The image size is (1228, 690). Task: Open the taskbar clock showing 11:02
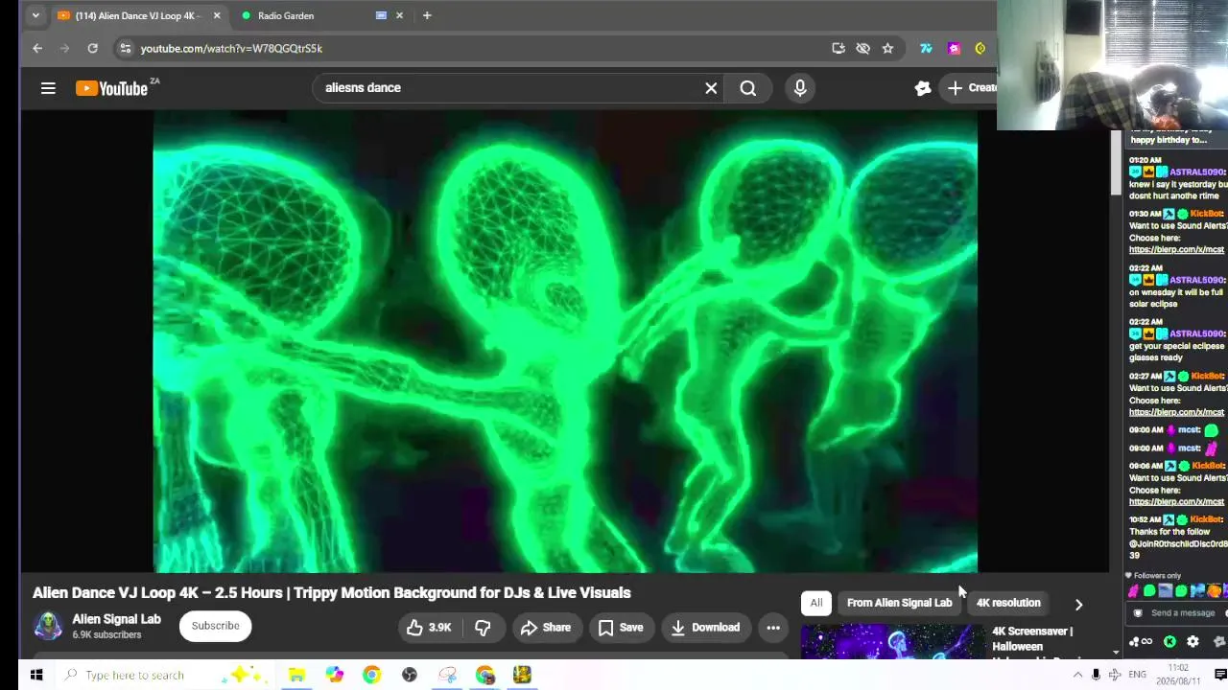coord(1178,675)
